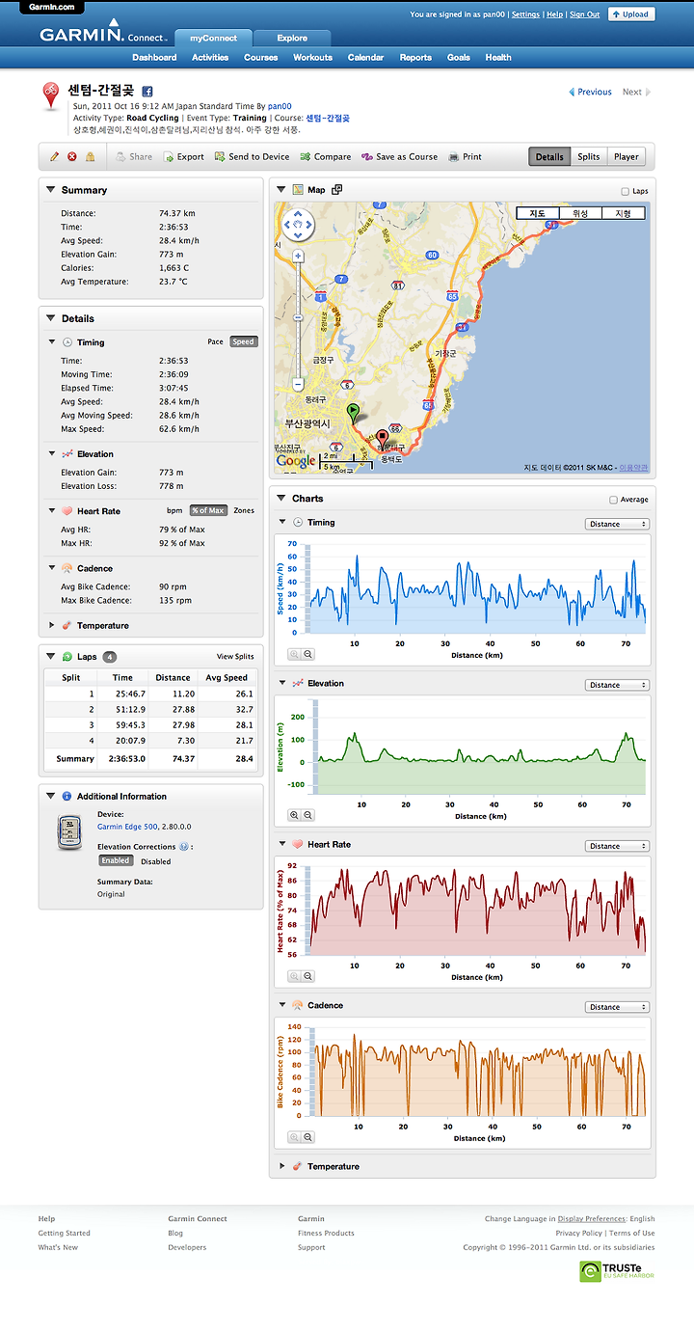Collapse the Laps panel
This screenshot has width=694, height=1333.
point(51,656)
